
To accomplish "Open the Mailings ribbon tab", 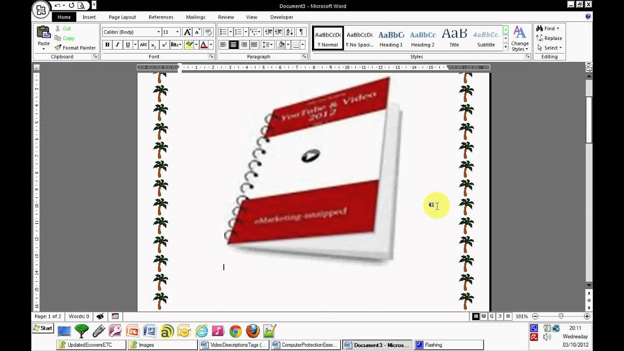I will (195, 17).
